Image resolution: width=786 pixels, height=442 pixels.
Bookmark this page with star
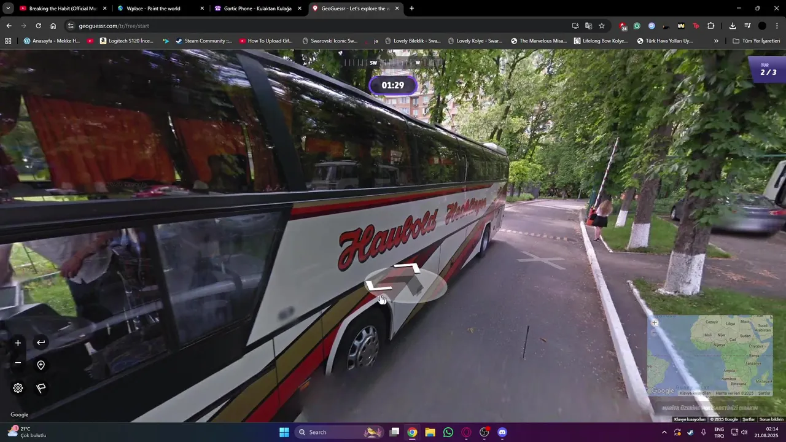(x=602, y=26)
